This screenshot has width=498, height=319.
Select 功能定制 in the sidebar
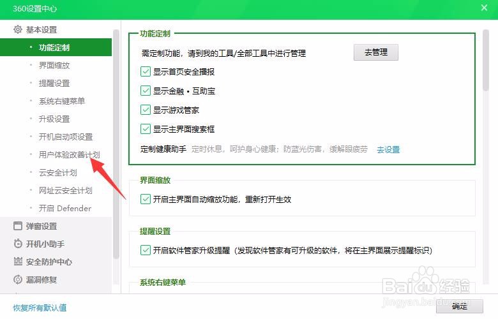56,48
